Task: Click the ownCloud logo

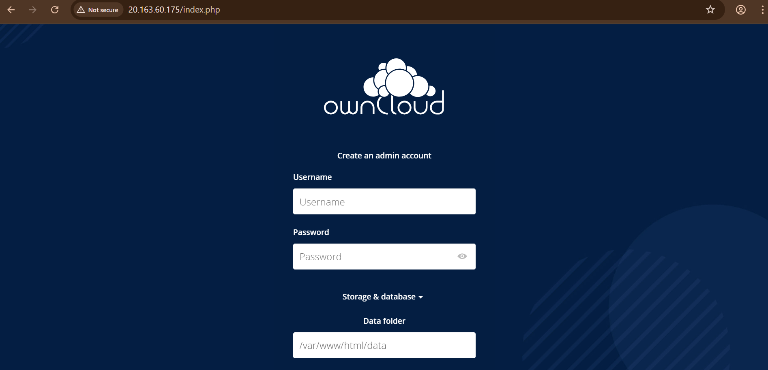Action: (x=384, y=87)
